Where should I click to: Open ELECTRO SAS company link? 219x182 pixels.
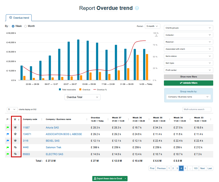tap(55, 154)
